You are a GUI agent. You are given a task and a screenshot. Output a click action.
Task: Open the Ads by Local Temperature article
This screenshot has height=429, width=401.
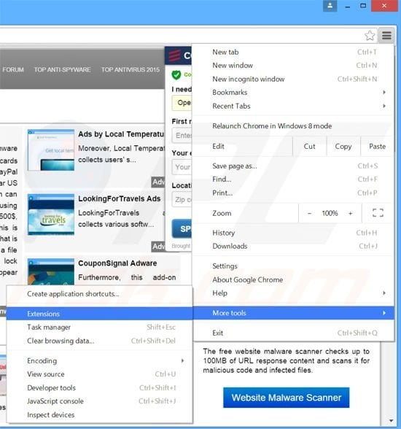[x=121, y=134]
